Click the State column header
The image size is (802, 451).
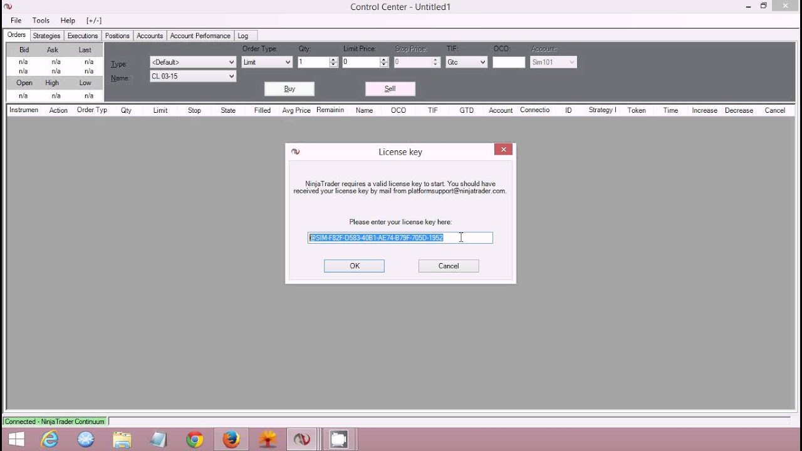coord(228,110)
